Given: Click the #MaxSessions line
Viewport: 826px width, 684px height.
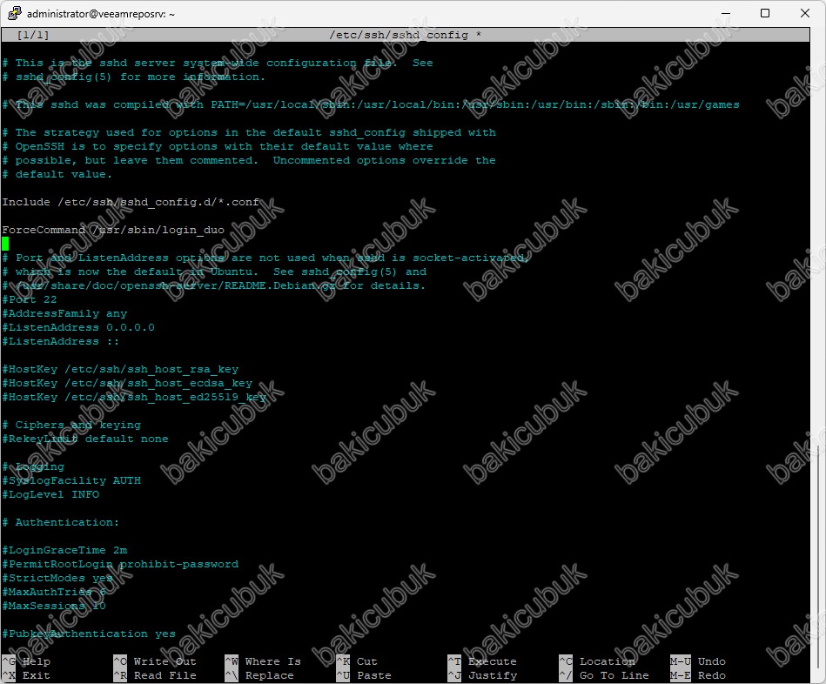Looking at the screenshot, I should [54, 606].
